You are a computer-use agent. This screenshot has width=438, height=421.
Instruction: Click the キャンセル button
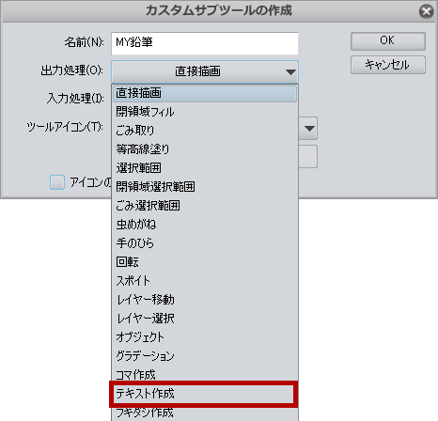click(x=388, y=65)
